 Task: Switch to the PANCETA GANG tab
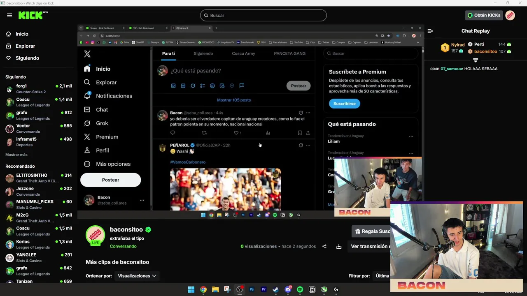[289, 53]
